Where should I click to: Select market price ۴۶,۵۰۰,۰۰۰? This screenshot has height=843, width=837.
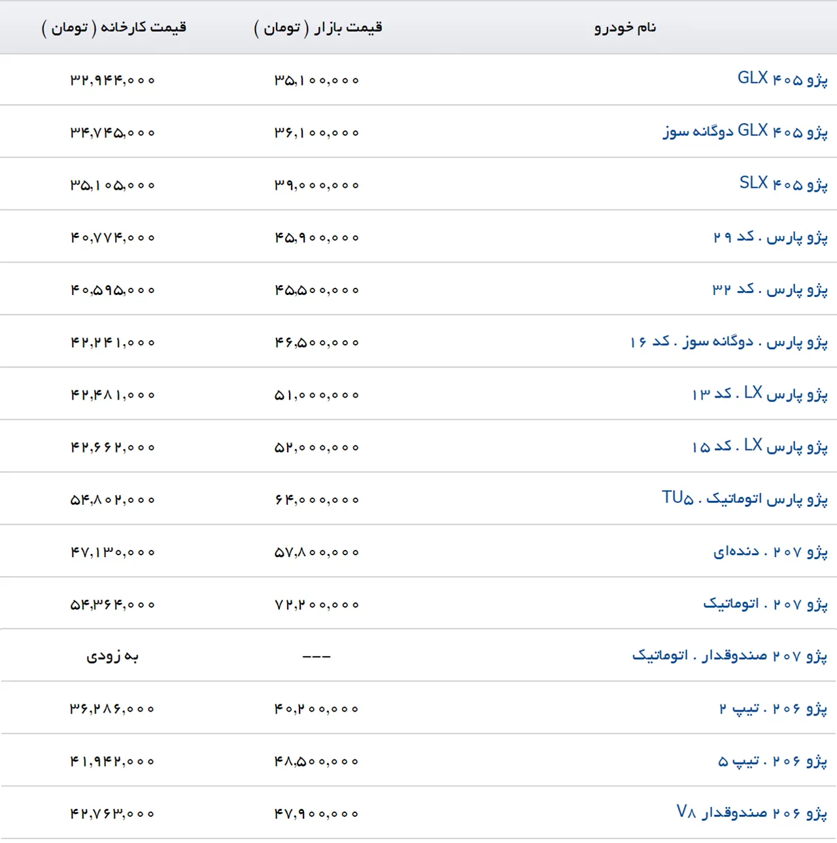[317, 342]
